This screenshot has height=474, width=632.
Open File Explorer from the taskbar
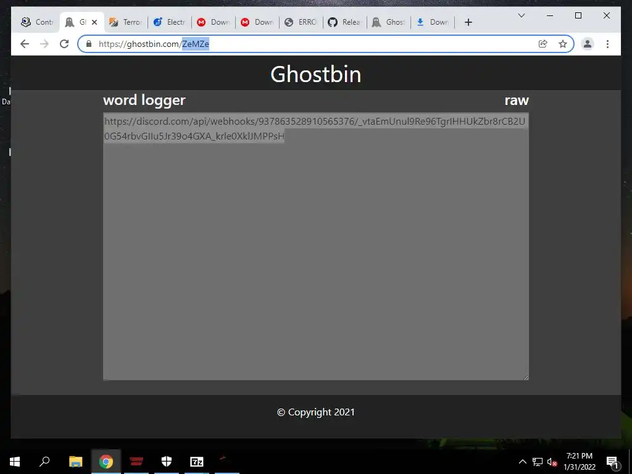75,462
